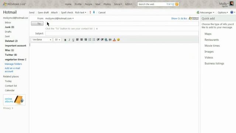This screenshot has height=133, width=236.
Task: Open the Drafts folder
Action: (x=8, y=32)
